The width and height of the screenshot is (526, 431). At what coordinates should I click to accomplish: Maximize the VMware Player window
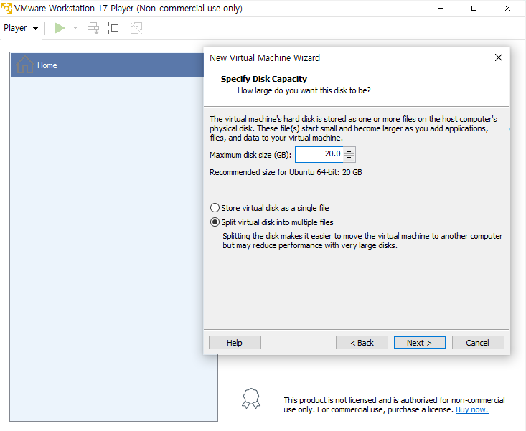[474, 9]
